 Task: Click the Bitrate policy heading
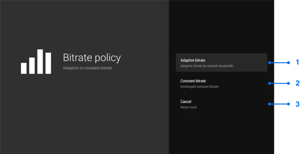(92, 58)
